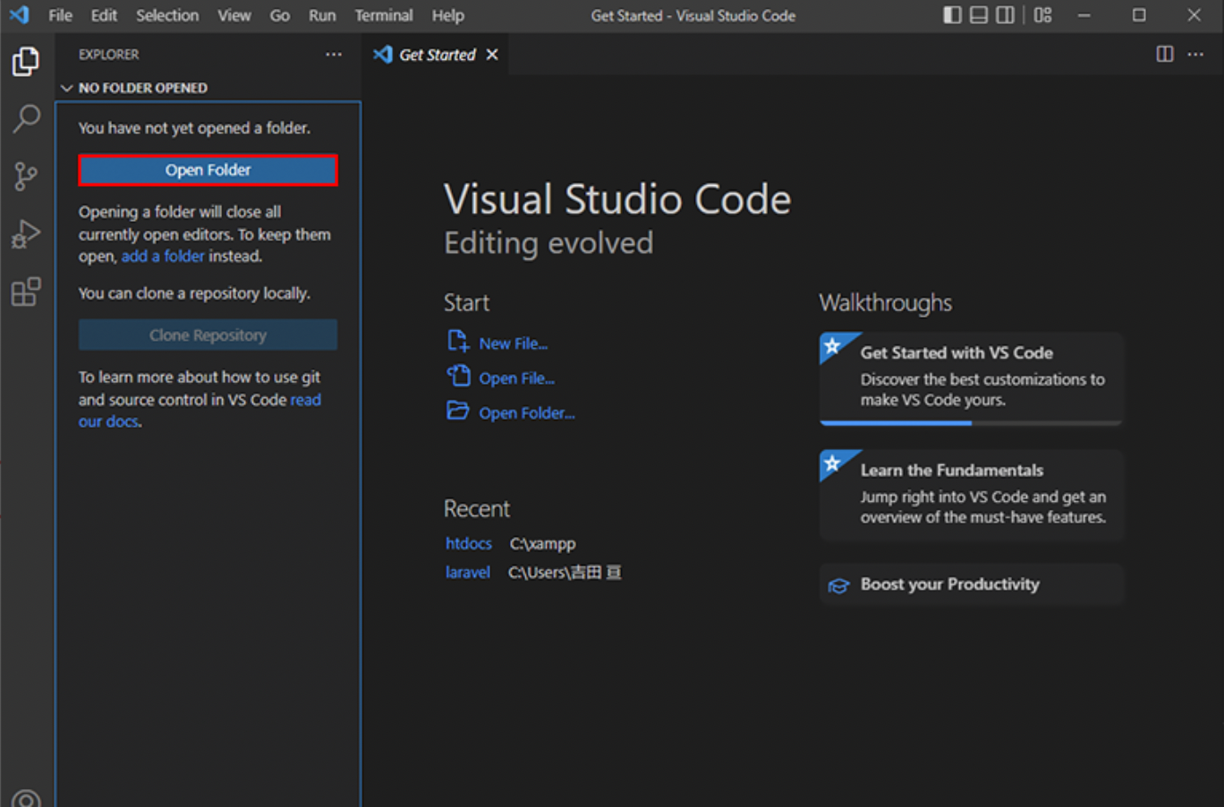Click the Recent heading
The image size is (1224, 807).
(x=477, y=509)
